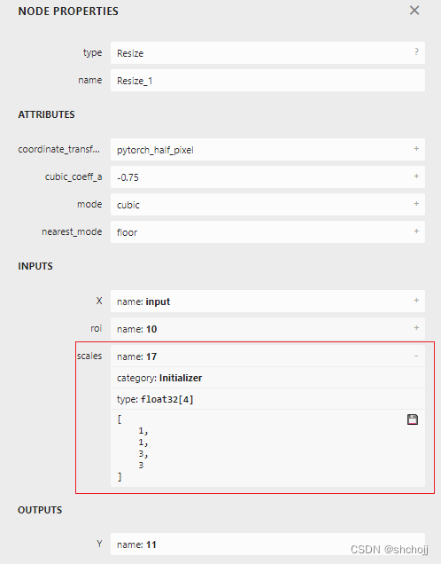
Task: Close the Node Properties panel
Action: tap(414, 11)
